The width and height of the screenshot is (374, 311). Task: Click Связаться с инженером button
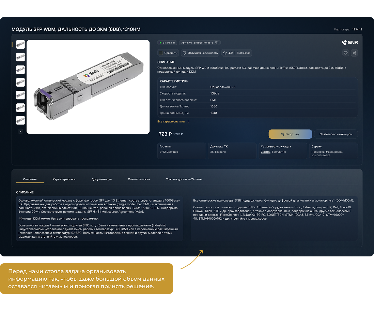pos(336,134)
